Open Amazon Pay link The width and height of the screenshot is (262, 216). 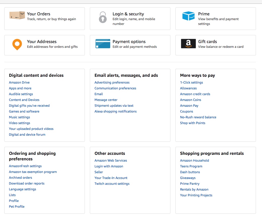pyautogui.click(x=189, y=106)
